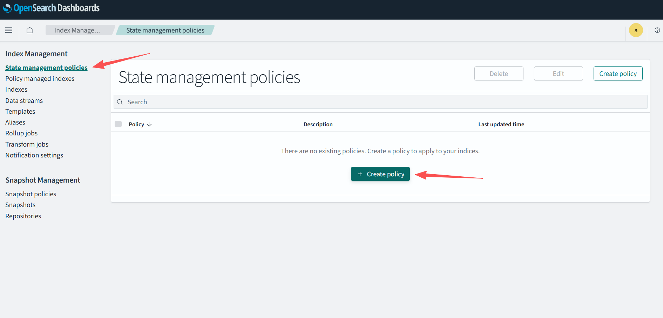
Task: Click the Policy column sort arrow
Action: (149, 125)
